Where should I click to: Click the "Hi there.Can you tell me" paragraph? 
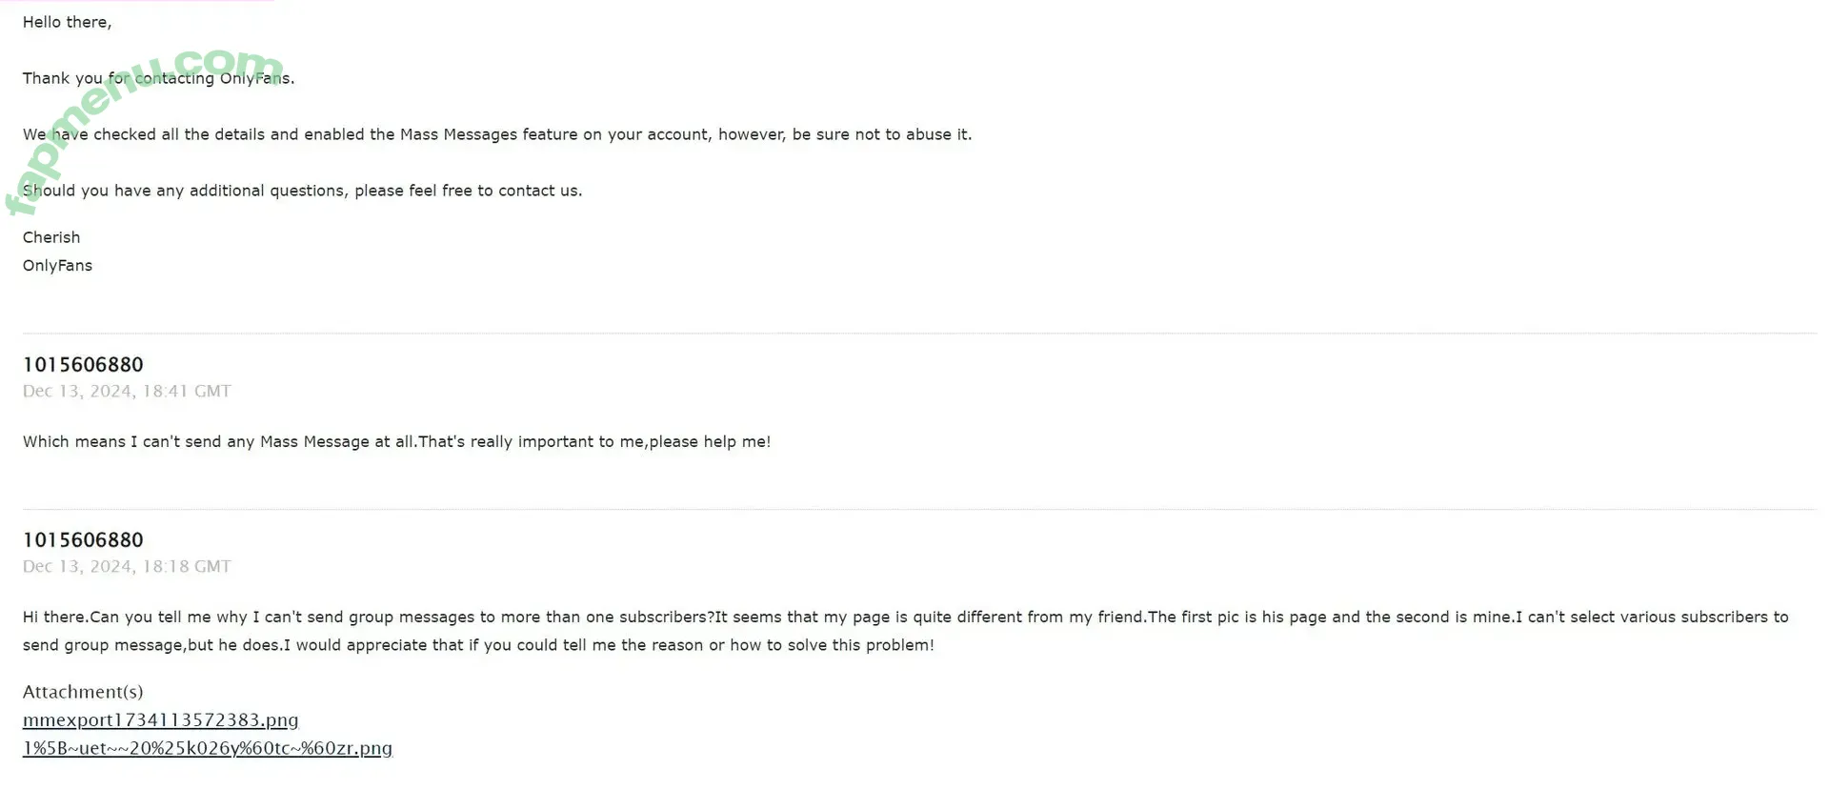pos(906,631)
